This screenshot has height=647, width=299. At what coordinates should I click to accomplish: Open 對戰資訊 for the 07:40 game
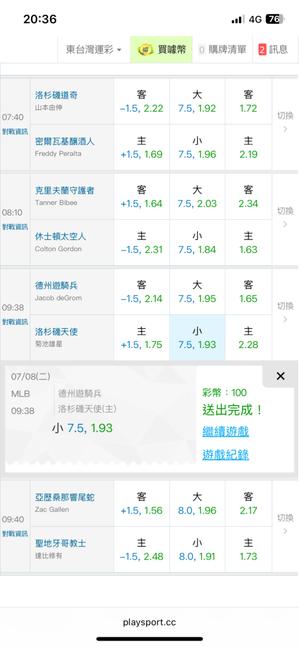(15, 132)
